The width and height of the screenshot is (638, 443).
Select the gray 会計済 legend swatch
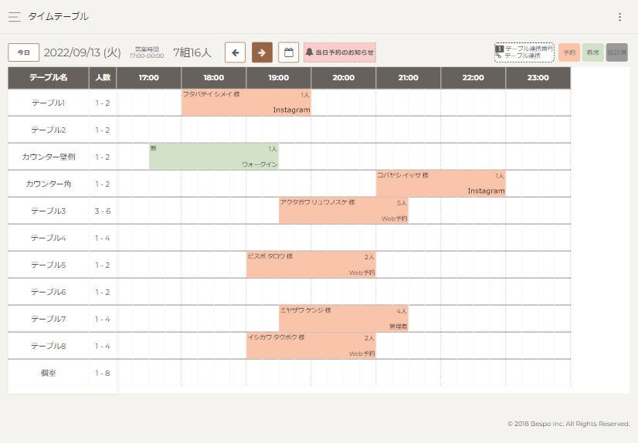[617, 52]
